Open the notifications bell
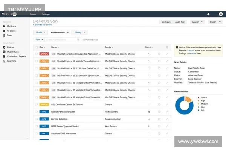Image resolution: width=226 pixels, height=151 pixels. tap(208, 14)
